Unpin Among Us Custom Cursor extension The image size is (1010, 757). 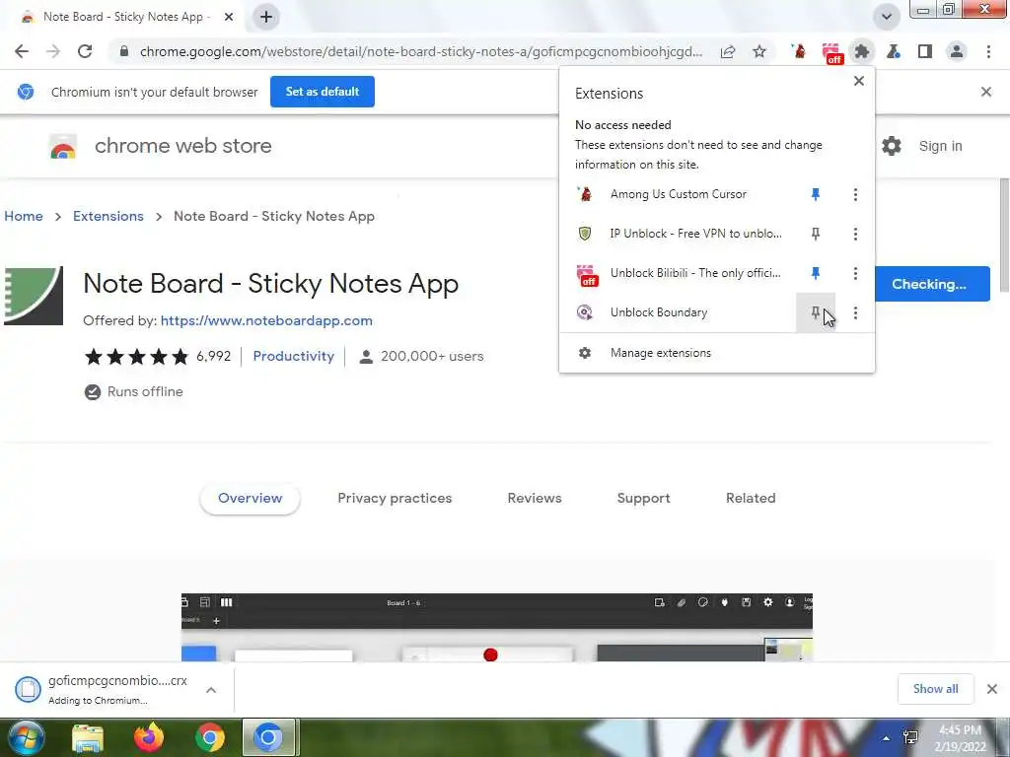click(816, 194)
